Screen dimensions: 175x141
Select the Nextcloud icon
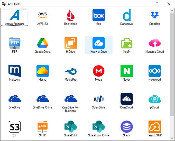click(154, 71)
